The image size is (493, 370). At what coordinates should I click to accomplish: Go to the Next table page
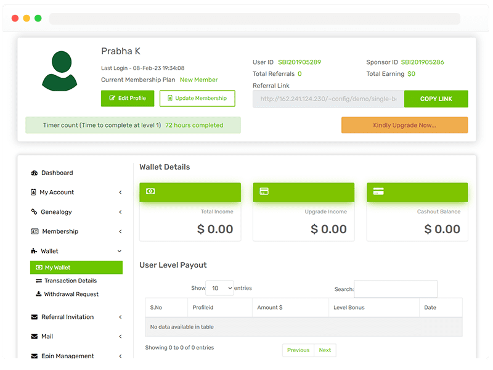[x=325, y=350]
